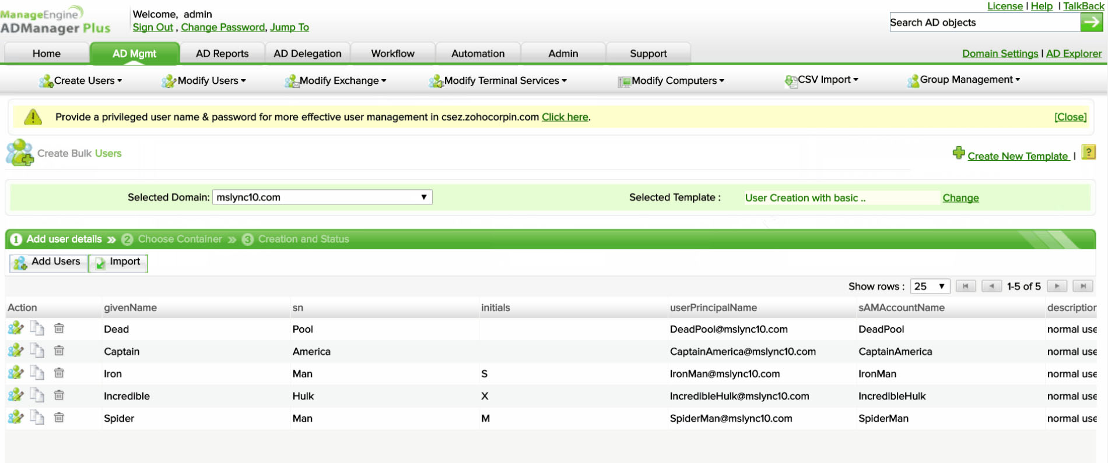Click the Creation and Status step
Viewport: 1108px width, 463px height.
pyautogui.click(x=296, y=239)
